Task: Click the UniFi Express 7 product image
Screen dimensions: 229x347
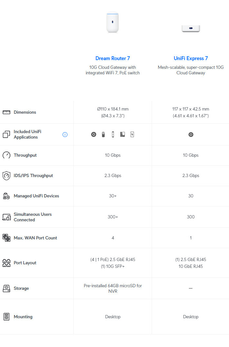Action: click(191, 28)
